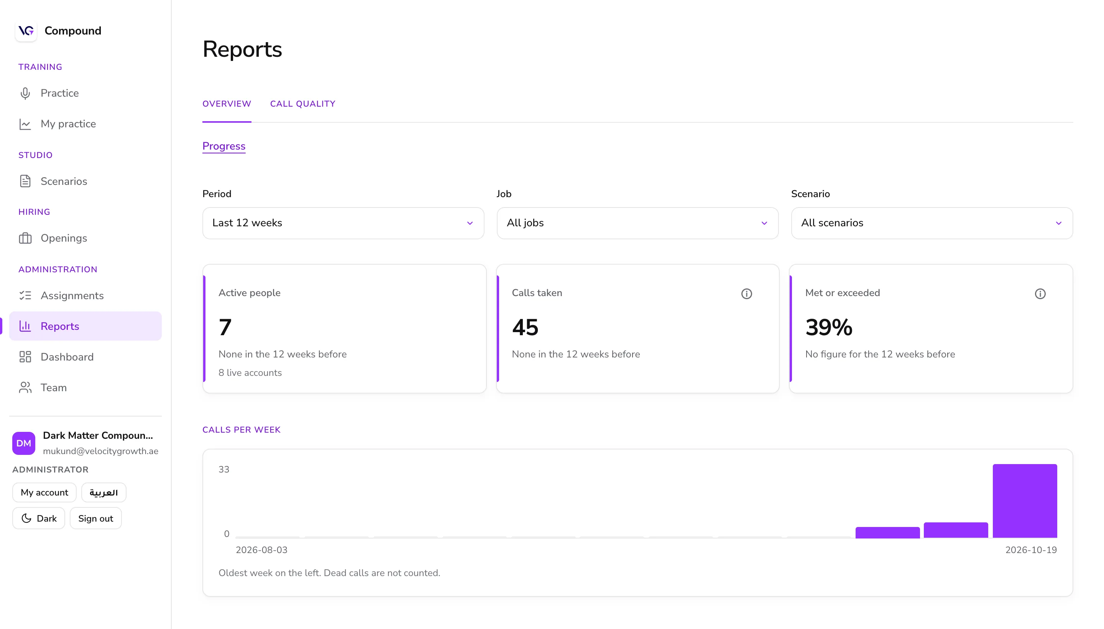Viewport: 1104px width, 629px height.
Task: Click the second-to-last bar in Calls per week
Action: pos(956,530)
